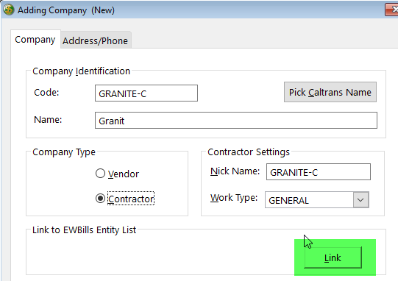Switch to the Address/Phone tab
This screenshot has width=398, height=281.
pyautogui.click(x=96, y=40)
